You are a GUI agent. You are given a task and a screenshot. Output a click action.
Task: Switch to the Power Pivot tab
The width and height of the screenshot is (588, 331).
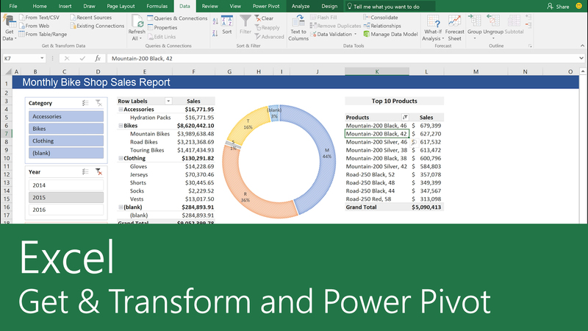pos(265,6)
